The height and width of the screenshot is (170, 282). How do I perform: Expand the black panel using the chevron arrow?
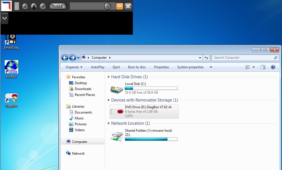4,18
